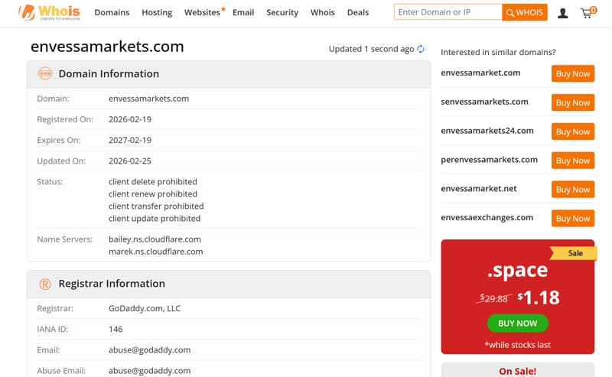Click the refresh icon beside Updated timestamp

click(x=420, y=49)
